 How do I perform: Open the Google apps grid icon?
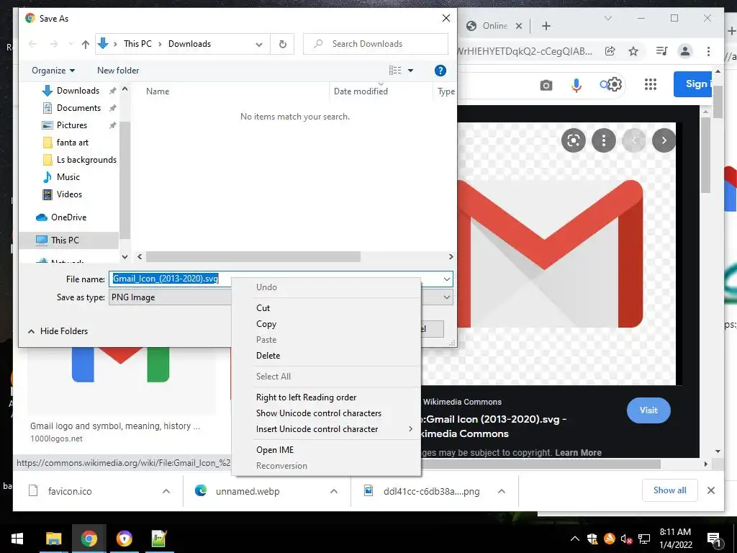click(x=651, y=85)
